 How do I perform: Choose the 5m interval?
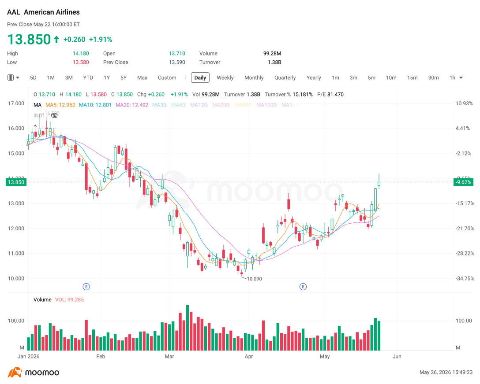(x=371, y=78)
